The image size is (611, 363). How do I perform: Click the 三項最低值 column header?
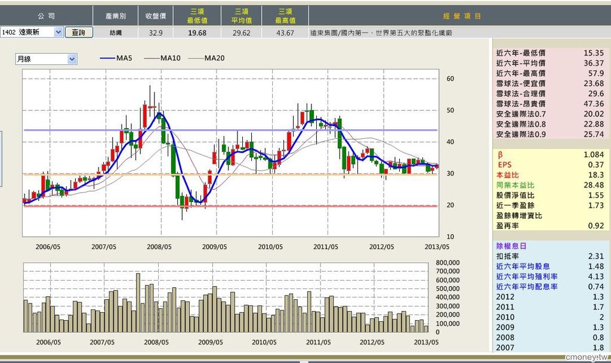(197, 16)
